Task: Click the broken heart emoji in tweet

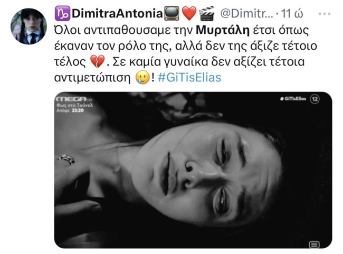Action: (97, 62)
